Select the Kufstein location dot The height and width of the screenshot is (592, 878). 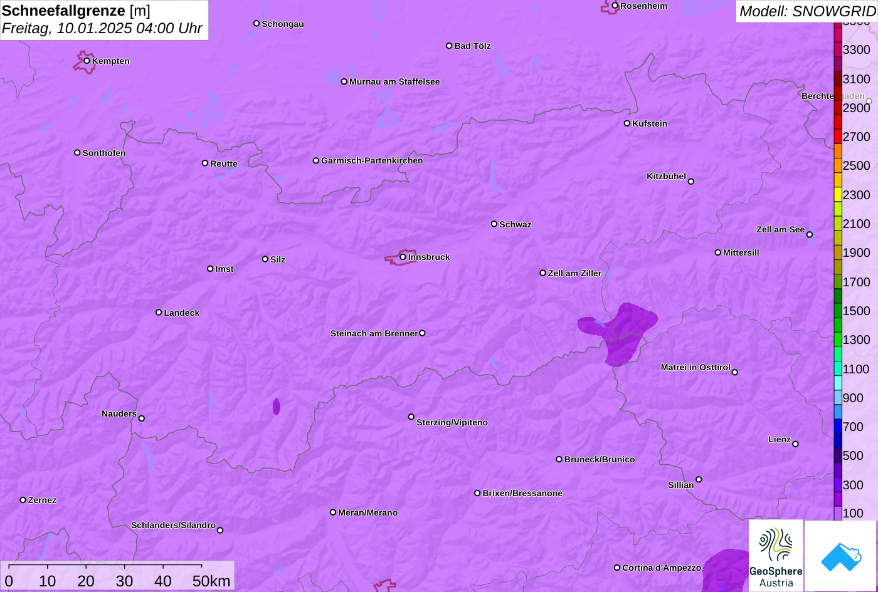click(x=627, y=123)
